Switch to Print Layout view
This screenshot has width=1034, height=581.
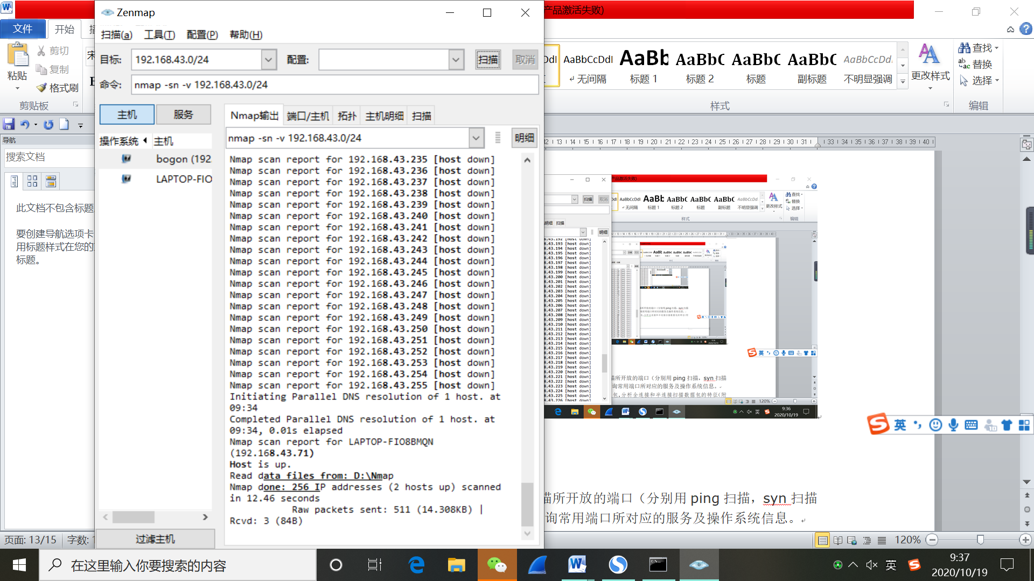[x=822, y=540]
